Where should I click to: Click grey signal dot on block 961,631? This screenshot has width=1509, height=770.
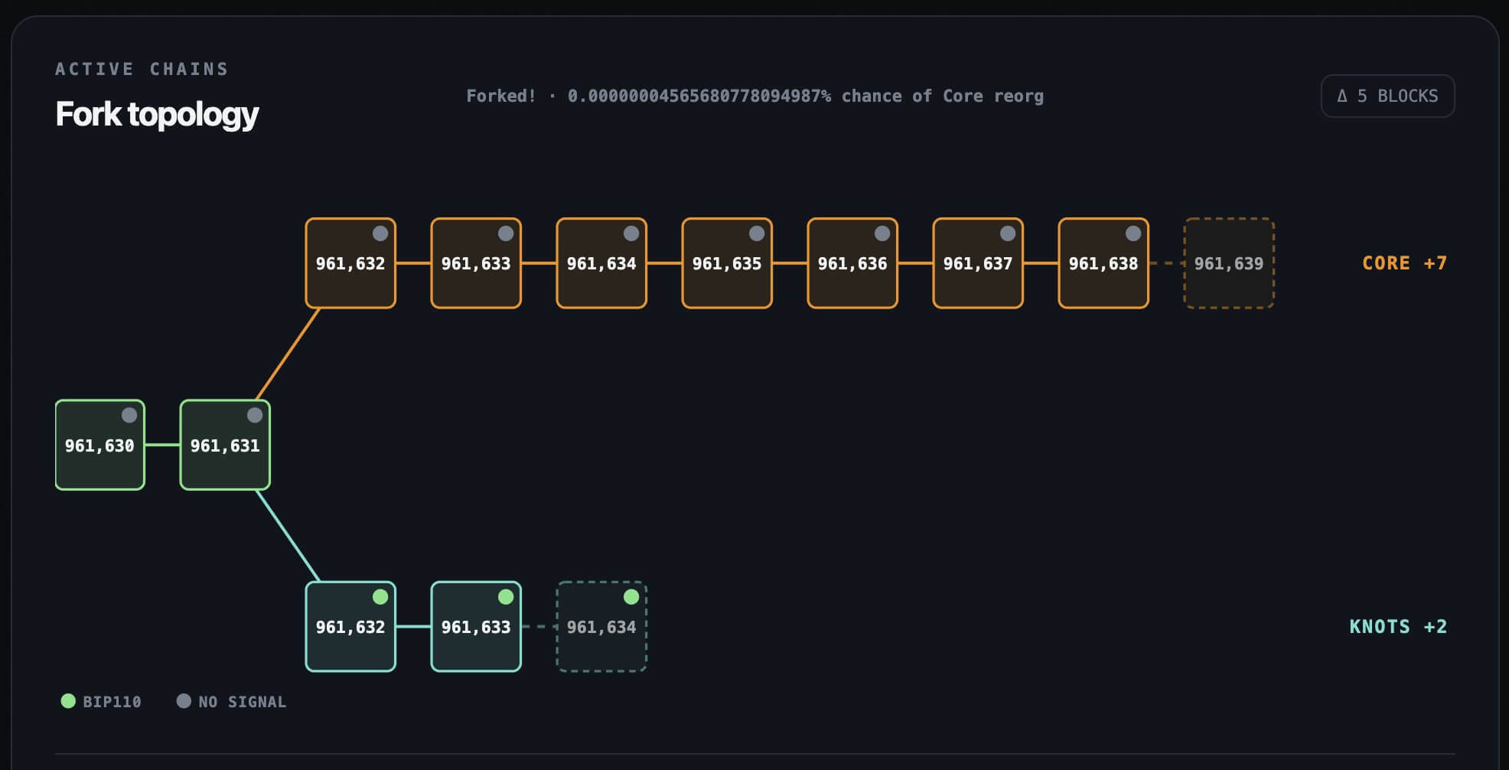(255, 415)
